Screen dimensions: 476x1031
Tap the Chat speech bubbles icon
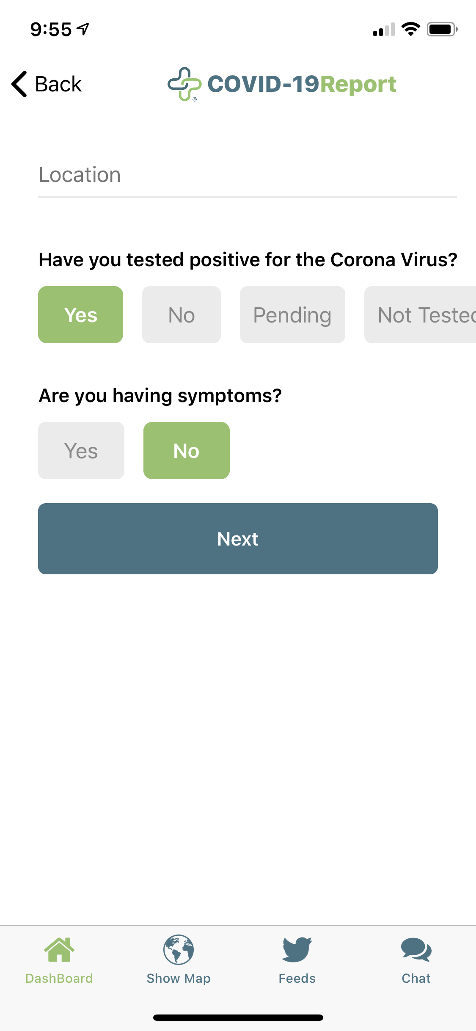coord(416,950)
